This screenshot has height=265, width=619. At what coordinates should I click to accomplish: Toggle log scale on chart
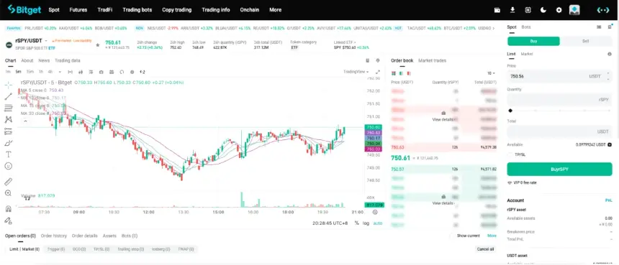366,223
